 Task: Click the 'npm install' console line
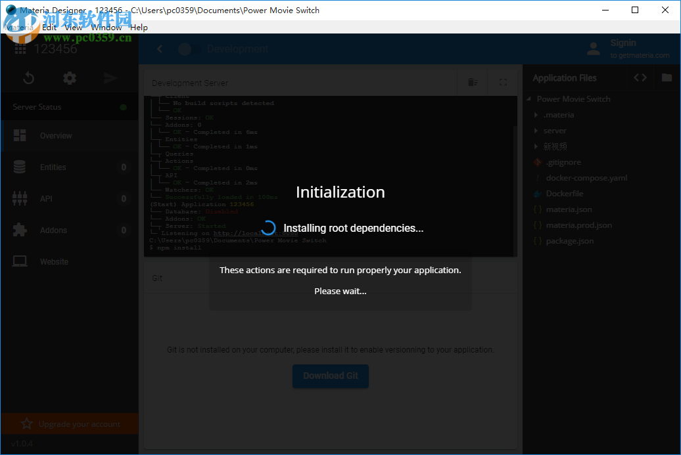[x=175, y=248]
